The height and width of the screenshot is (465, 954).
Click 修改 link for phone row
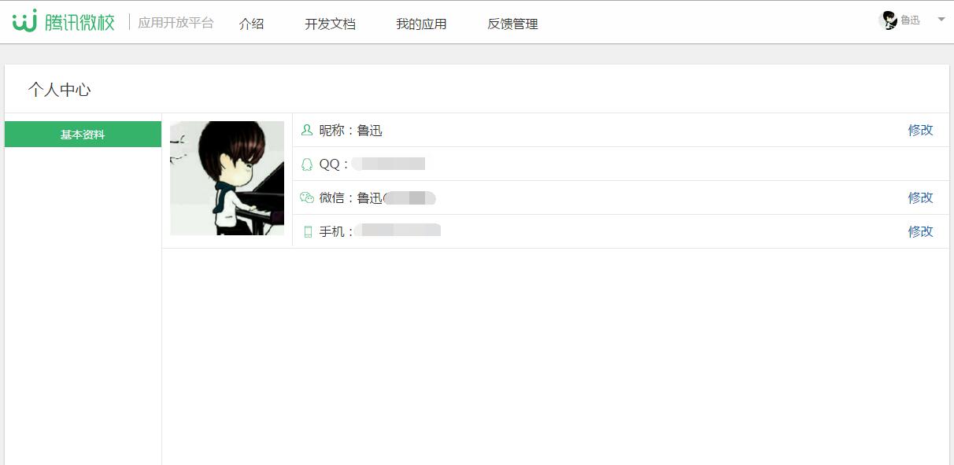click(x=921, y=231)
